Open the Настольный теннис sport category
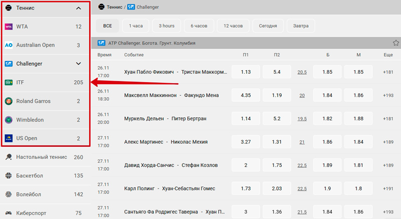 pos(42,157)
